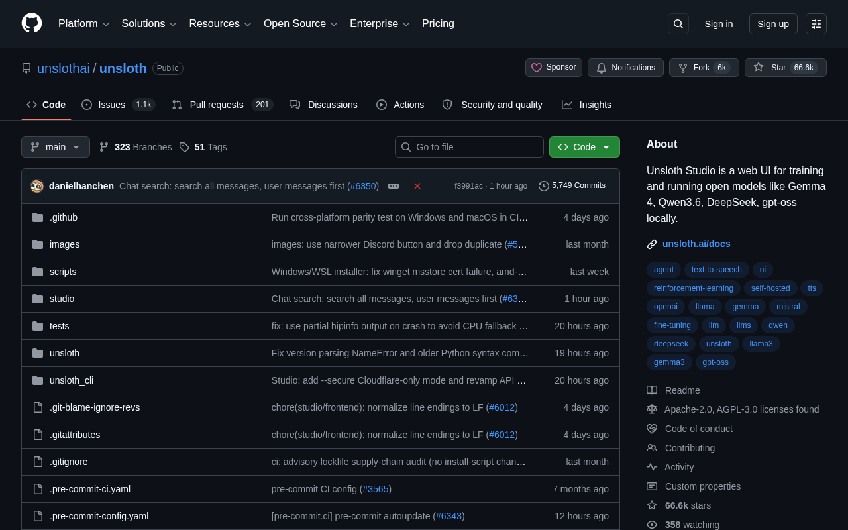Expand commit message ellipsis button
This screenshot has width=848, height=530.
(394, 186)
